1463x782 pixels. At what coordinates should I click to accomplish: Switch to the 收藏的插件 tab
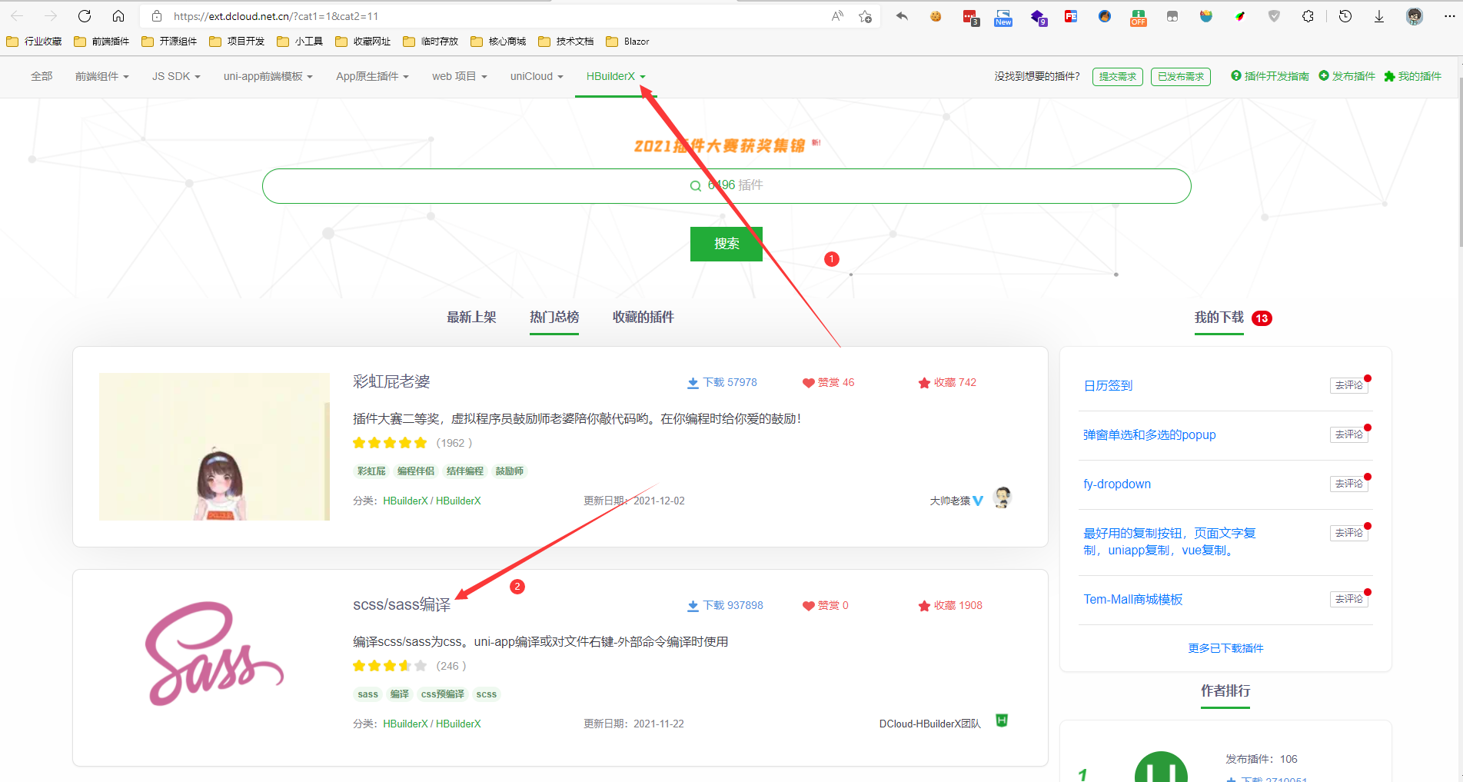pyautogui.click(x=643, y=317)
